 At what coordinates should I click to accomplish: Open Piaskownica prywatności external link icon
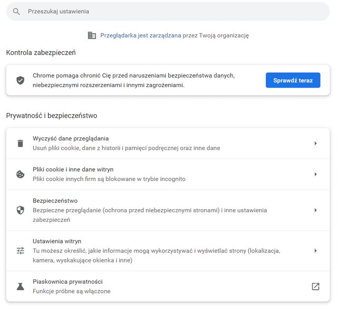(x=315, y=286)
